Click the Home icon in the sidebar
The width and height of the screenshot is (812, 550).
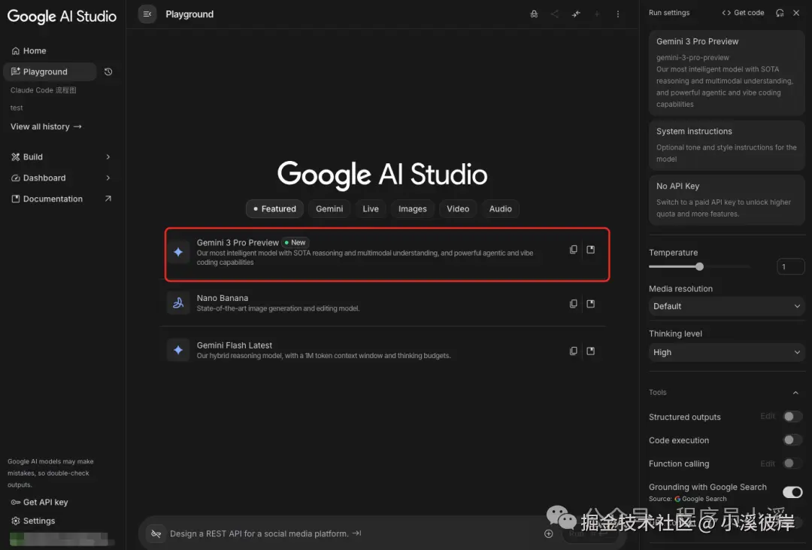(16, 51)
